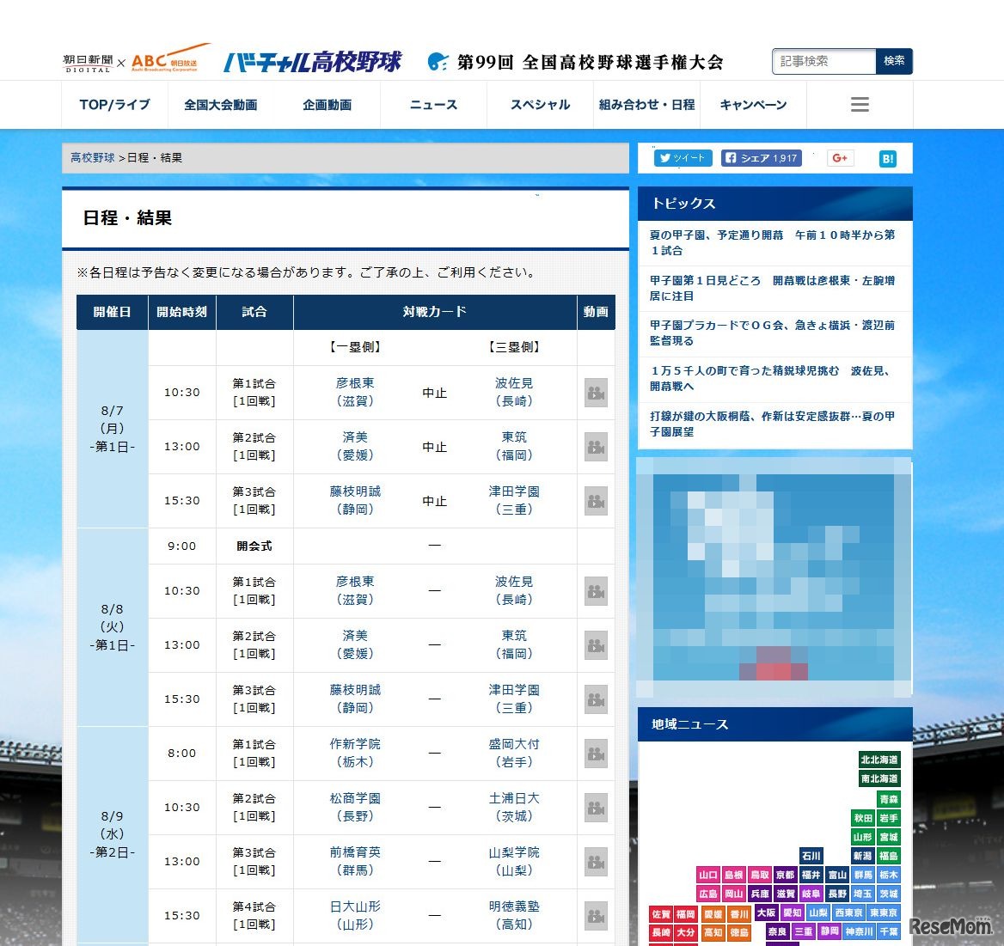Open video for 8/8 済美 vs 東筑
1004x946 pixels.
coord(596,645)
